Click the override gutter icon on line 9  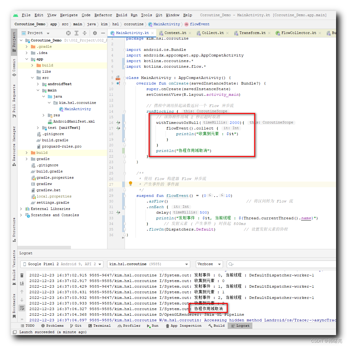pyautogui.click(x=118, y=83)
